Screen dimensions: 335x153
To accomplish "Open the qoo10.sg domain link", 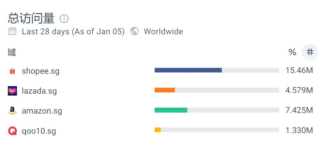I will coord(39,131).
